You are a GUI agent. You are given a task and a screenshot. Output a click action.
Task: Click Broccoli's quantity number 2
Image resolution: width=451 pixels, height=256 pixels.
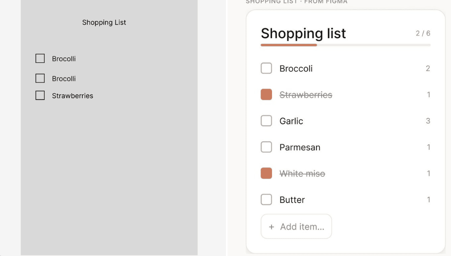(x=428, y=68)
